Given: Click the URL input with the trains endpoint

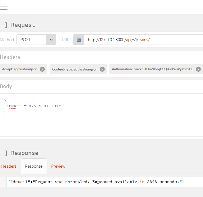Looking at the screenshot, I should pos(143,40).
